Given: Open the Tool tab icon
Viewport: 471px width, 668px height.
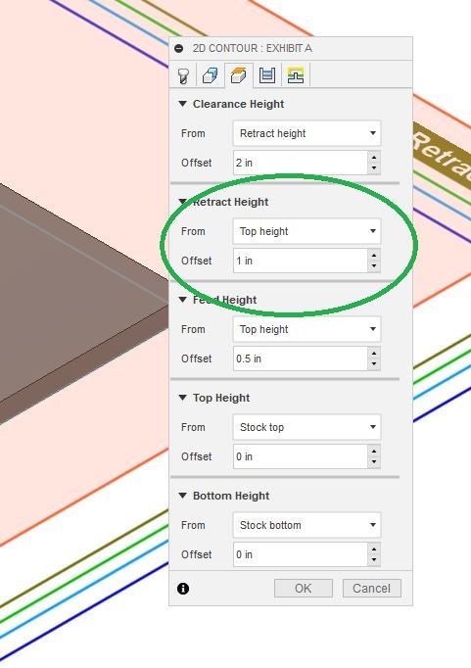Looking at the screenshot, I should [x=183, y=76].
